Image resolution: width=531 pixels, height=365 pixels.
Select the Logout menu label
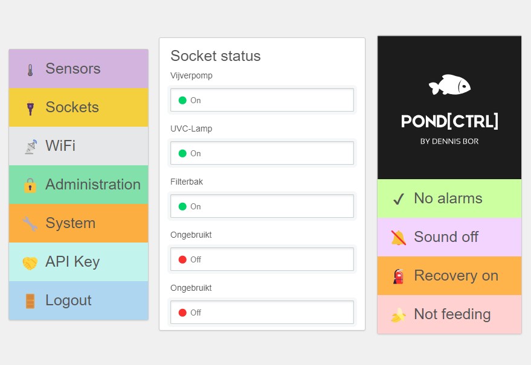point(68,300)
